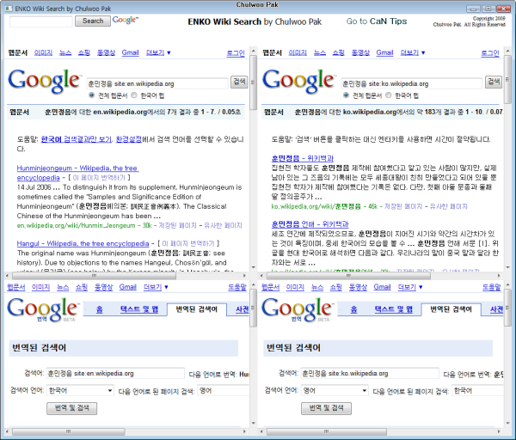Click 환경설정 link in help text
The height and width of the screenshot is (440, 516).
(x=129, y=139)
